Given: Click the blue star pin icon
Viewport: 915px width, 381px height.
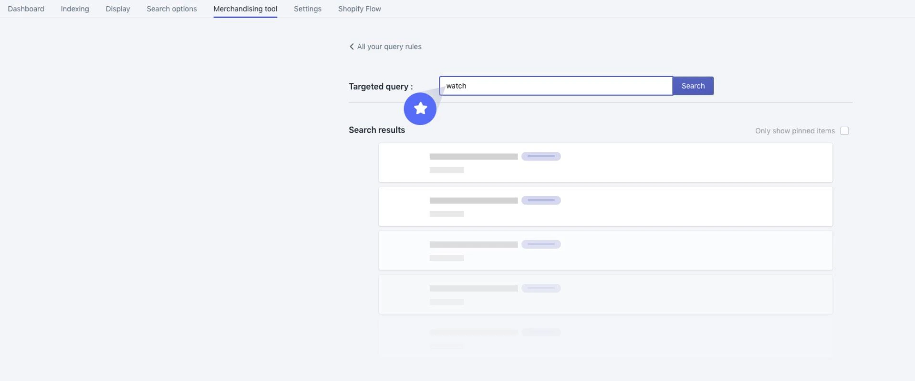Looking at the screenshot, I should click(x=420, y=109).
